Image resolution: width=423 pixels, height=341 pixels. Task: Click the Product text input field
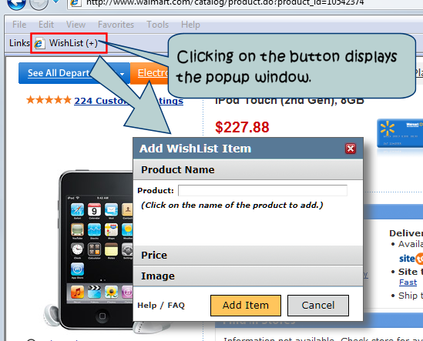coord(263,190)
